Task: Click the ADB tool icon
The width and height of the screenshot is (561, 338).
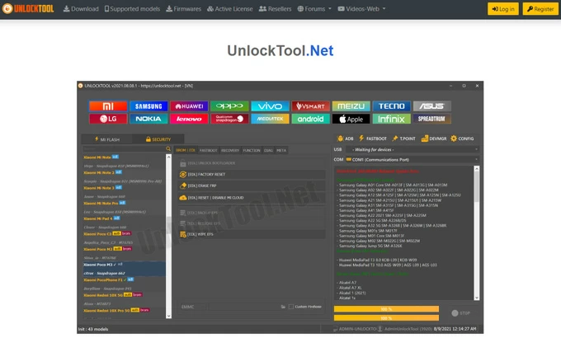Action: 345,138
